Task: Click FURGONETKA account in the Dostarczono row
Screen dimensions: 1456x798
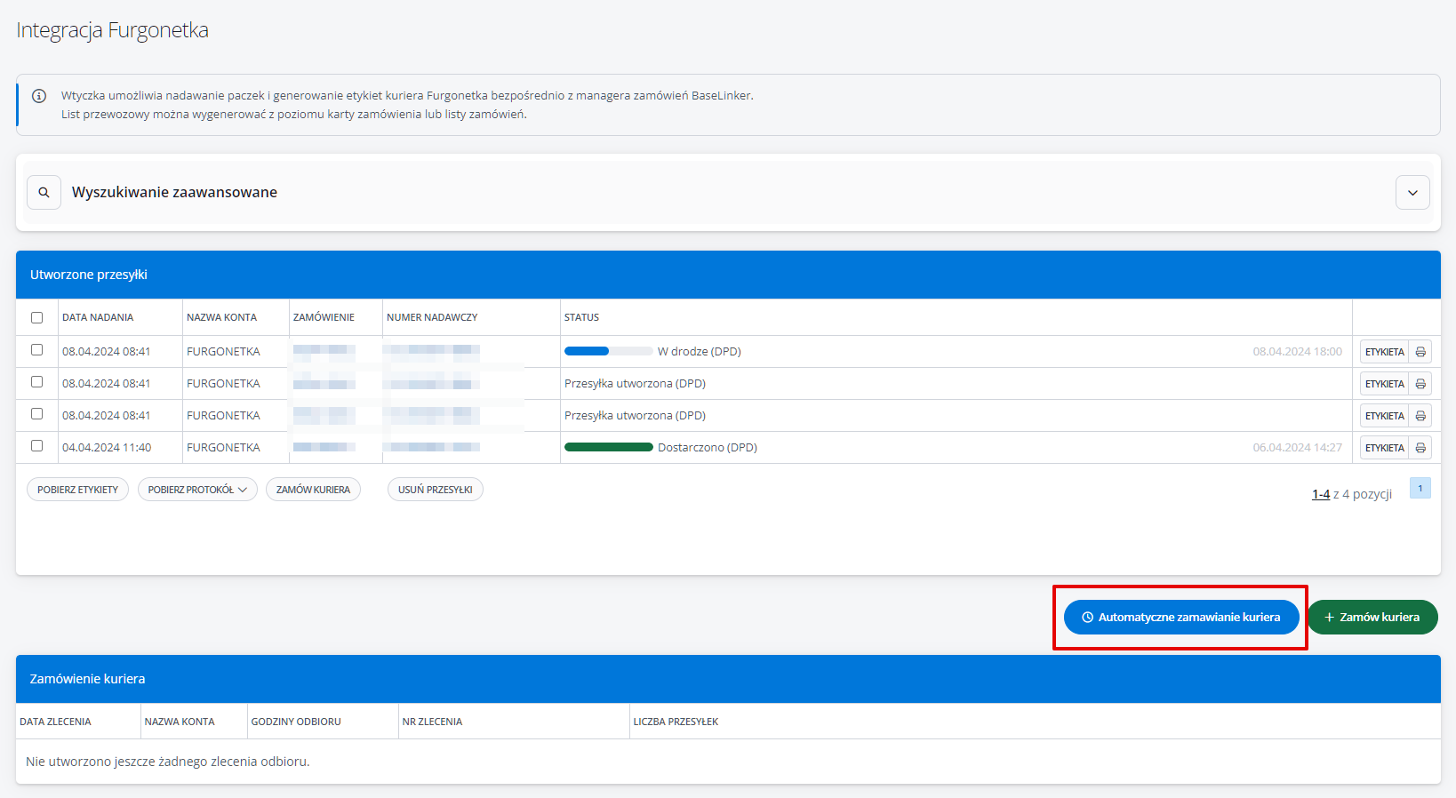Action: pyautogui.click(x=223, y=448)
